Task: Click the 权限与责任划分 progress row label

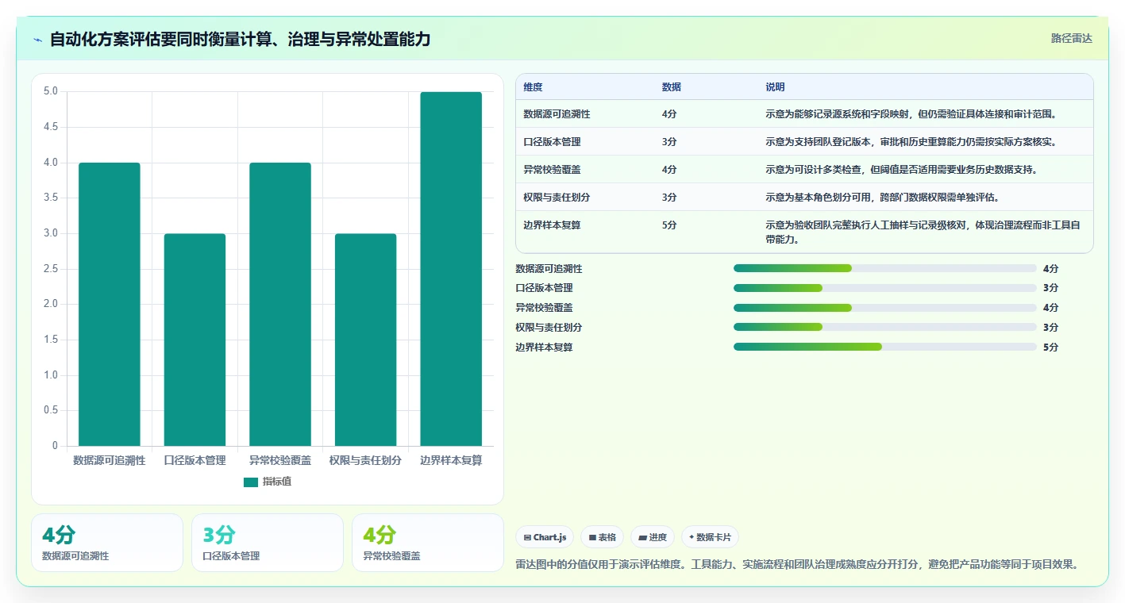Action: (x=549, y=328)
